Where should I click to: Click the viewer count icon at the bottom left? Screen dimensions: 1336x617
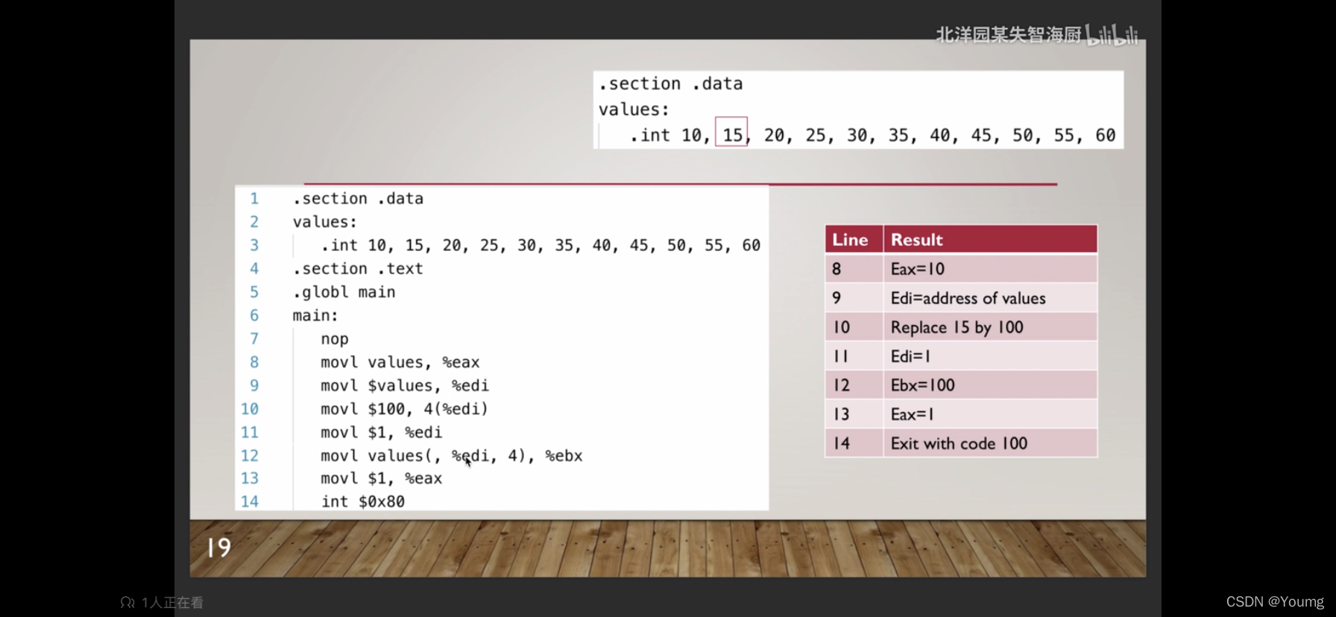point(127,602)
